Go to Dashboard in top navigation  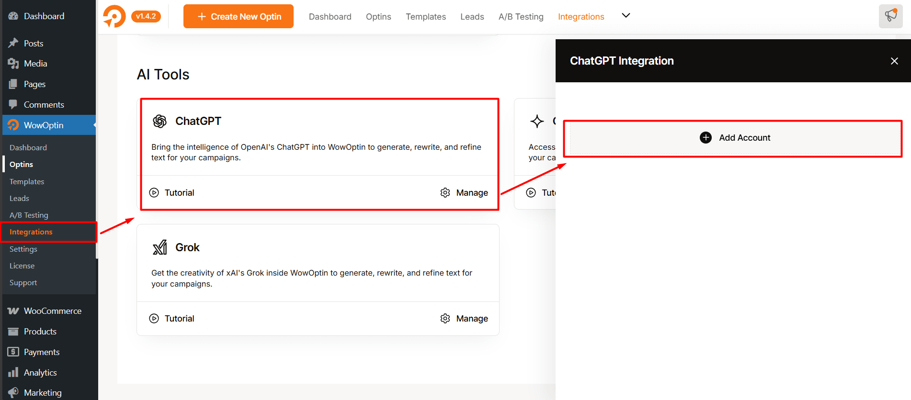(x=330, y=17)
